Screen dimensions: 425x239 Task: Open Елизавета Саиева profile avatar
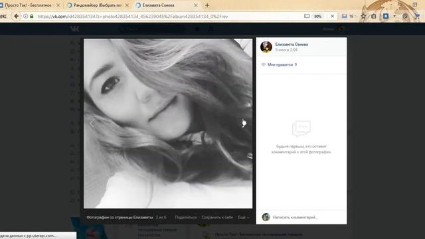pos(266,47)
